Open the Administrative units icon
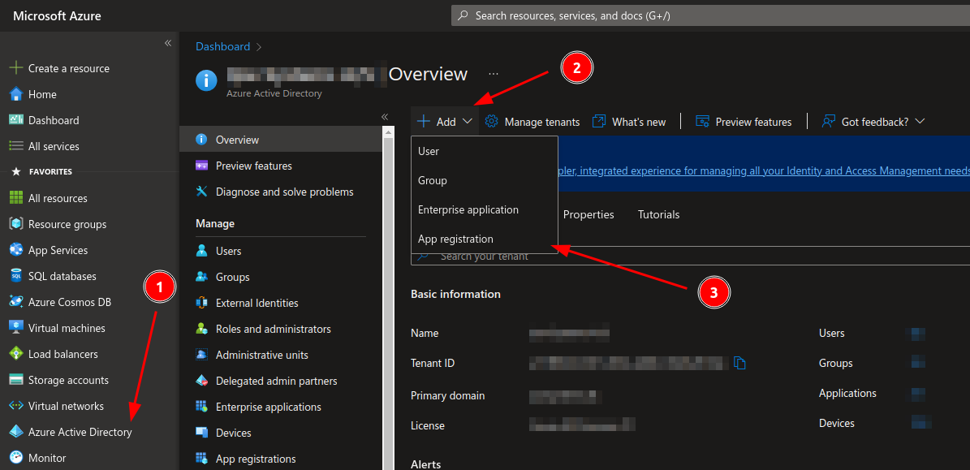Screen dimensions: 970x470 pyautogui.click(x=201, y=355)
